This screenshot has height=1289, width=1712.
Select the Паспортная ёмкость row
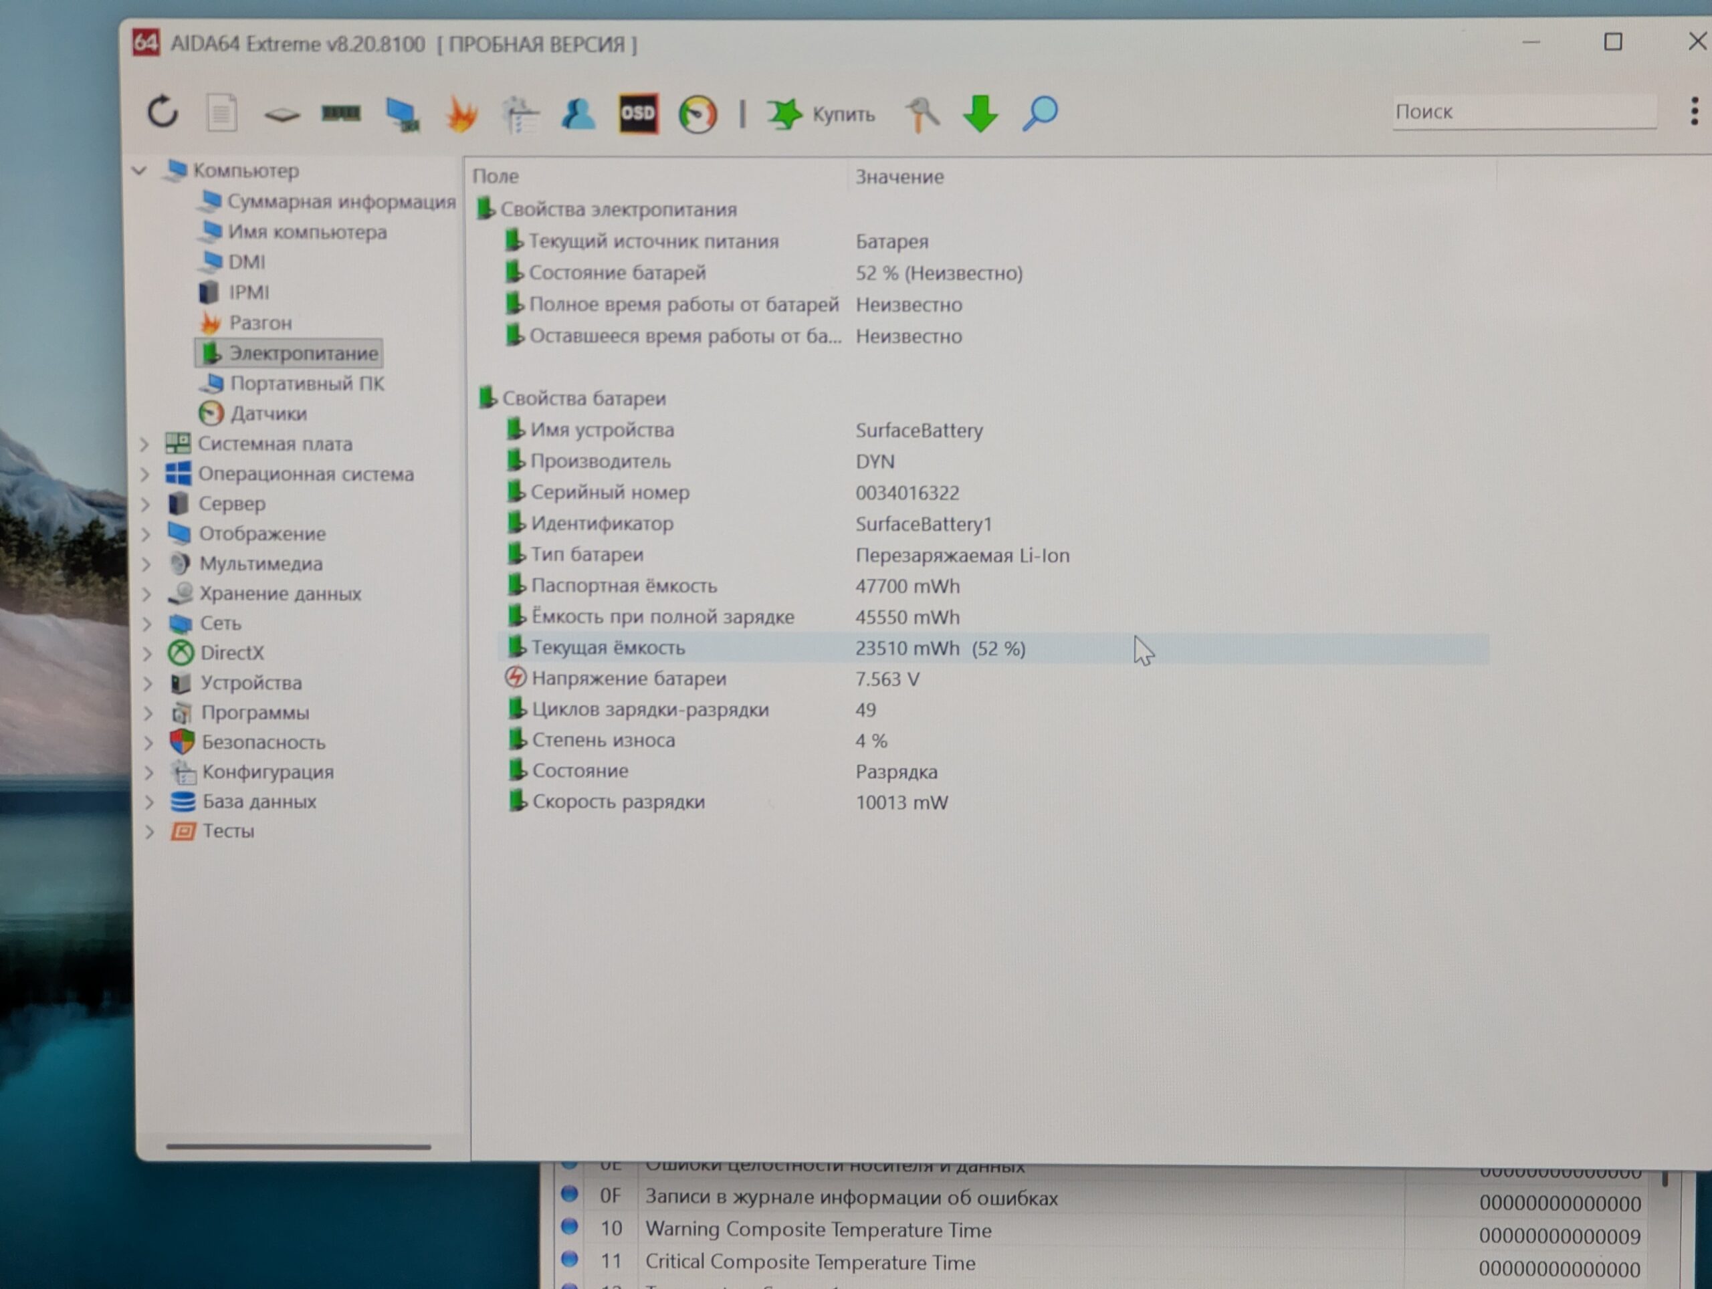pyautogui.click(x=993, y=586)
